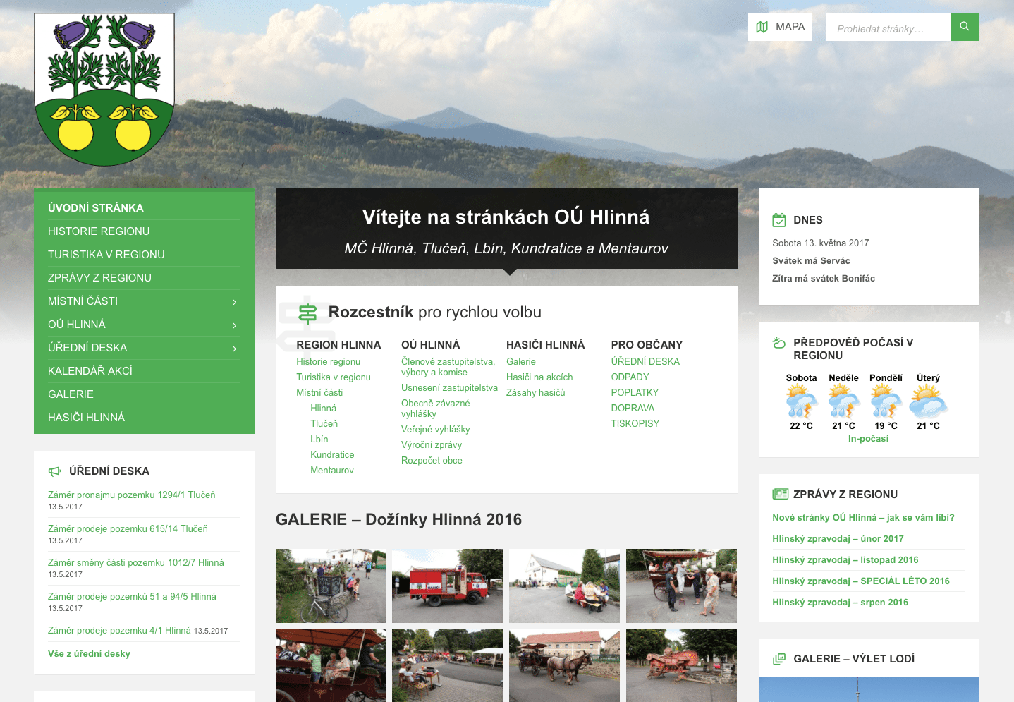Expand the OÚ Hlinná submenu arrow
The width and height of the screenshot is (1014, 702).
coord(234,325)
